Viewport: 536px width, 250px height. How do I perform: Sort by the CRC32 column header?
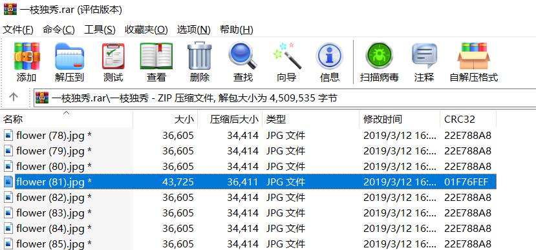click(468, 120)
